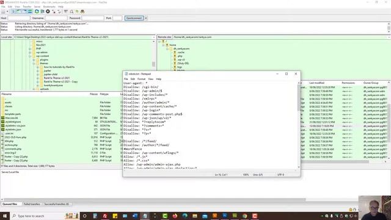Click the Refresh file lists icon
Screen dimensions: 391x220
tap(37, 12)
